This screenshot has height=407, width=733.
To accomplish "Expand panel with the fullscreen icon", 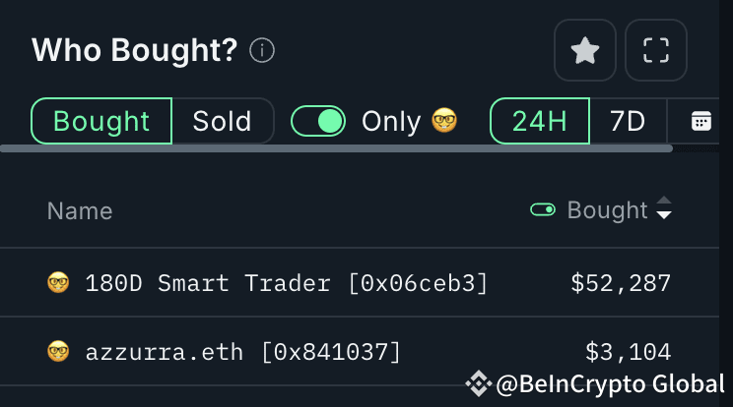I will 656,50.
